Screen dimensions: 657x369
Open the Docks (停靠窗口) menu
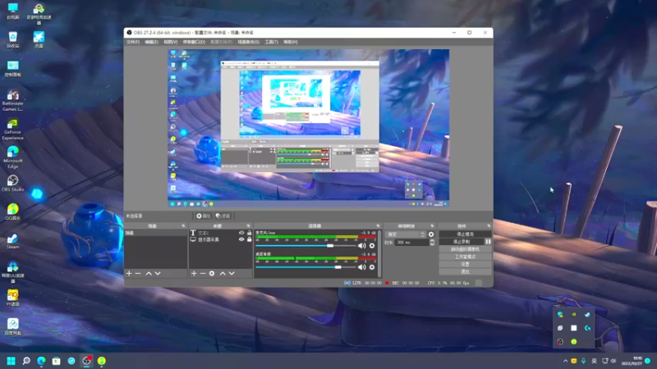tap(194, 42)
